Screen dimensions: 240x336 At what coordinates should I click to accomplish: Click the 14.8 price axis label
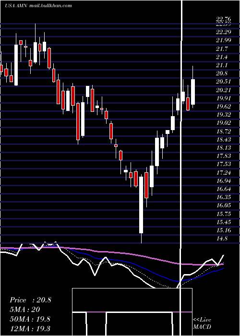pyautogui.click(x=222, y=239)
